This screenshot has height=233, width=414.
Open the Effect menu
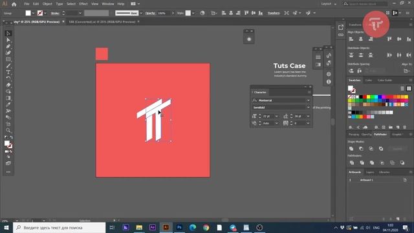(83, 4)
